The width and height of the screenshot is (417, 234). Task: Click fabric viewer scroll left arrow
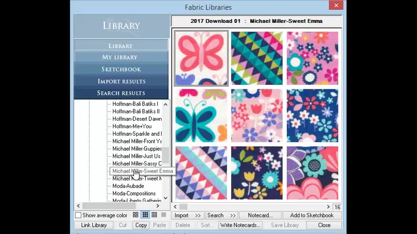175,207
